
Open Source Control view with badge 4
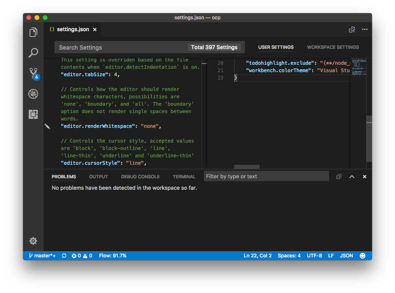point(33,73)
